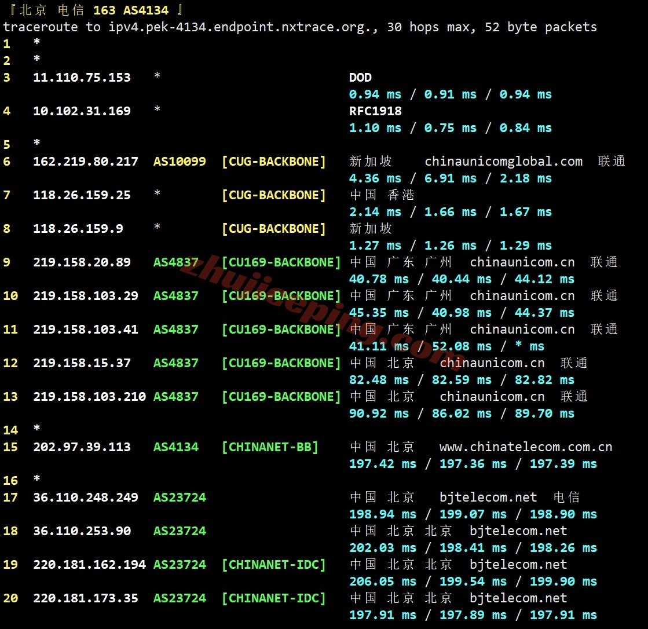Click IP address 11.110.75.153
The width and height of the screenshot is (648, 629).
tap(82, 78)
